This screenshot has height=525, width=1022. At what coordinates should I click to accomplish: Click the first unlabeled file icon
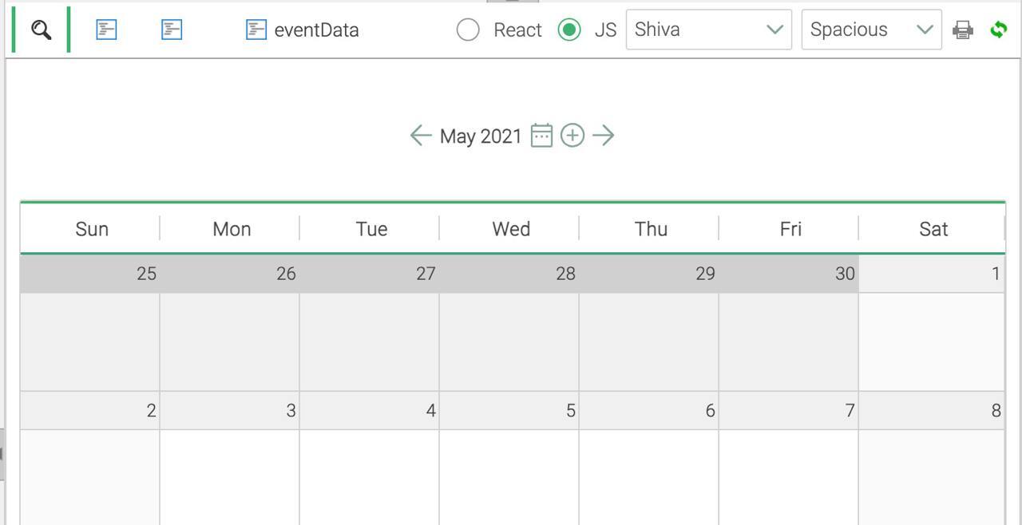pyautogui.click(x=106, y=30)
